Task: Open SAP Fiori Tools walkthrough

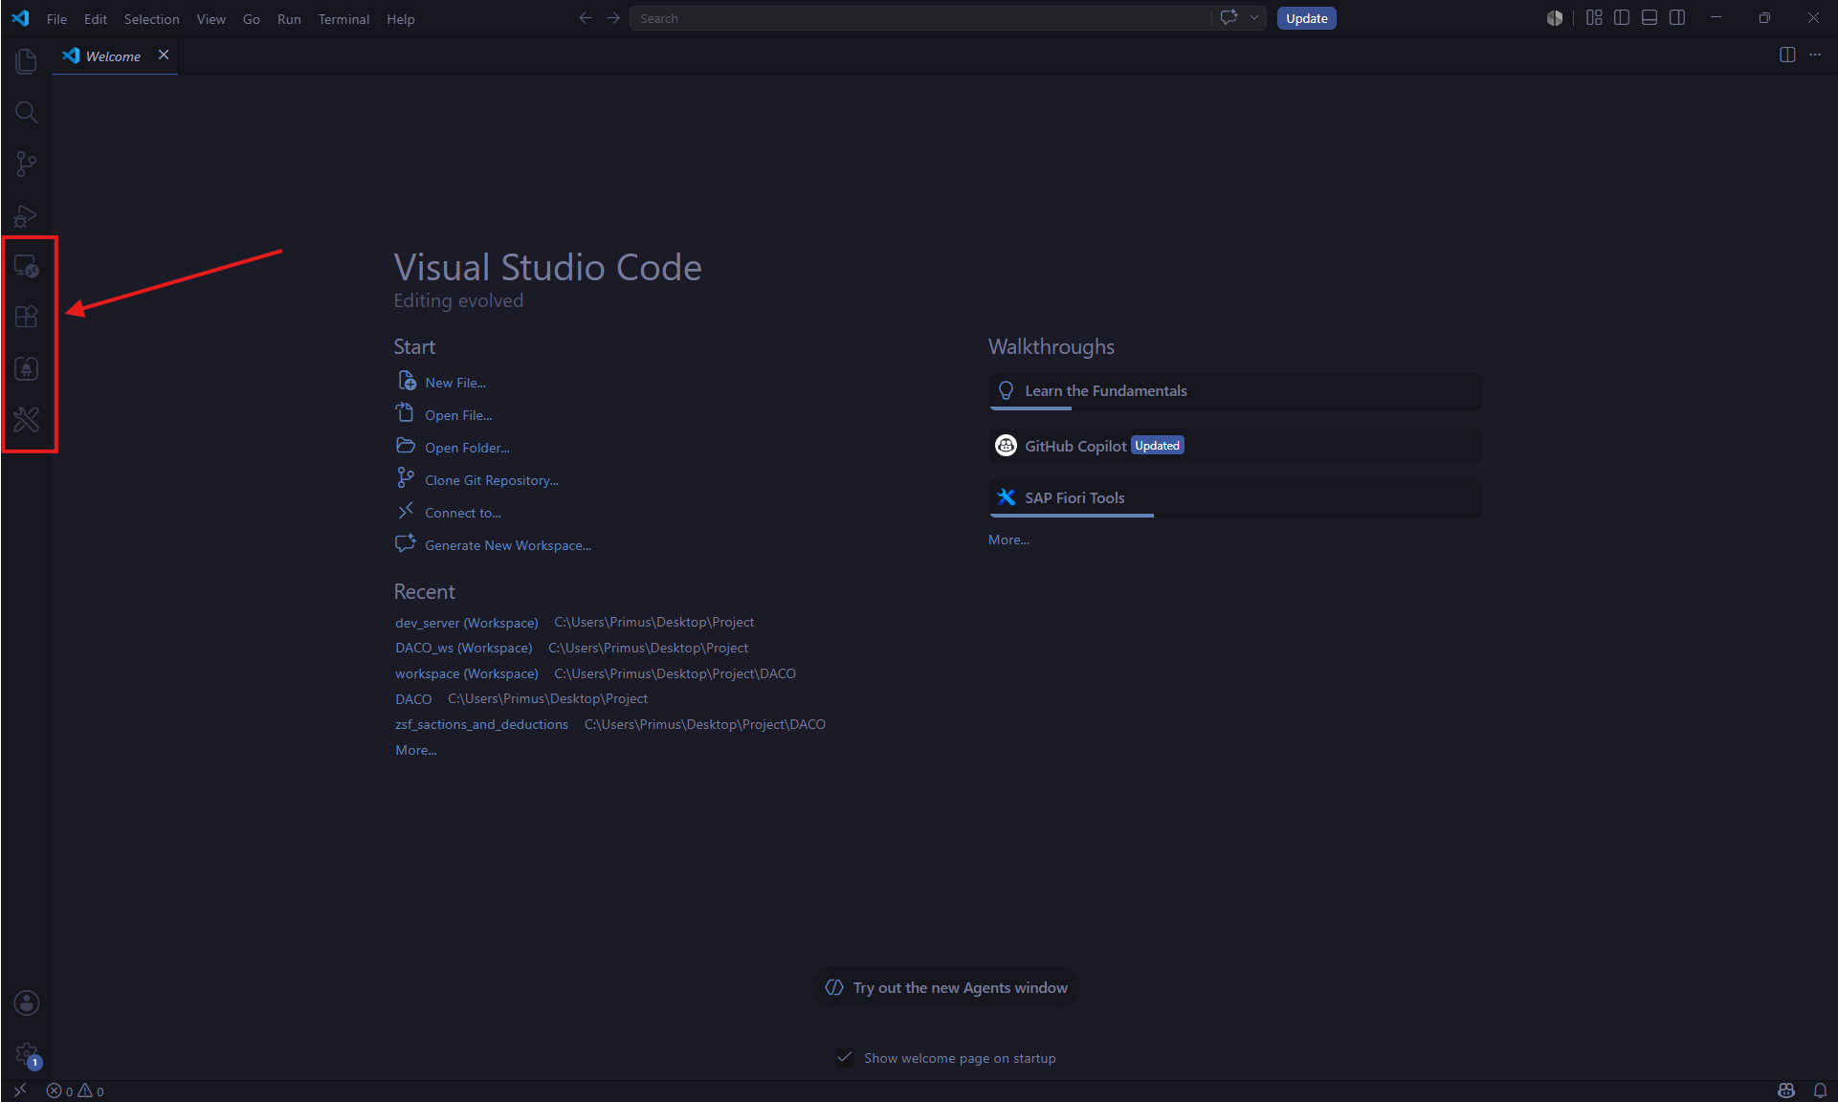Action: [1234, 498]
